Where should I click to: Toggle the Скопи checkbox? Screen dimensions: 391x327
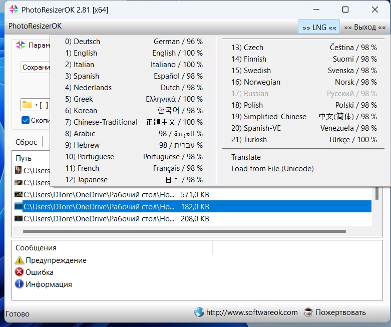tap(26, 120)
